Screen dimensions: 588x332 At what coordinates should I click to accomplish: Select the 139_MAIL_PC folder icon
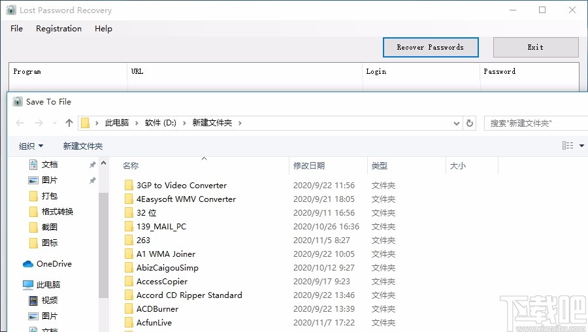129,227
